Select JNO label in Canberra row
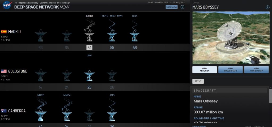Viewport: 272px width, 127px height. coord(112,95)
